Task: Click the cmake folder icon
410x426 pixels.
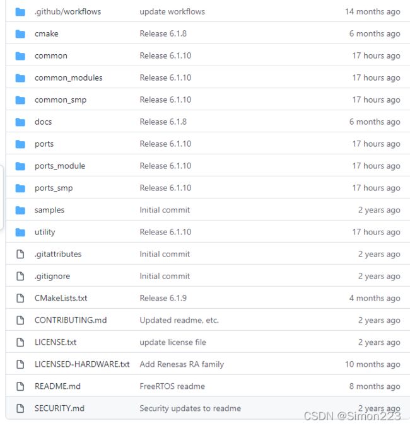Action: (20, 34)
